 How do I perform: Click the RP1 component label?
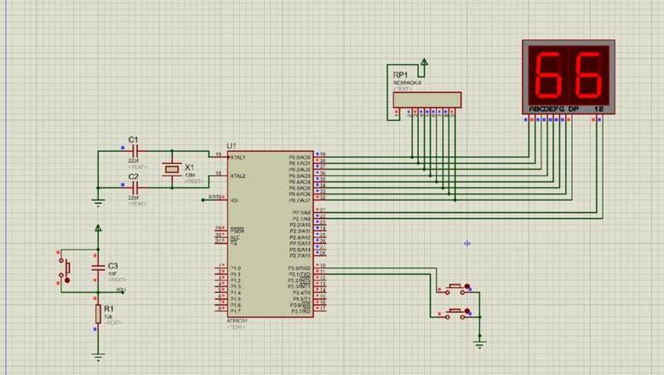(400, 75)
